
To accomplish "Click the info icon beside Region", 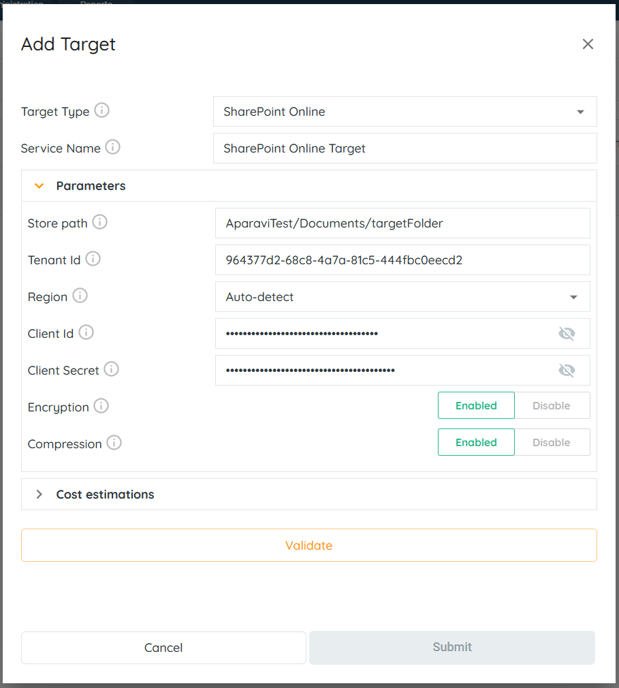I will [x=80, y=296].
